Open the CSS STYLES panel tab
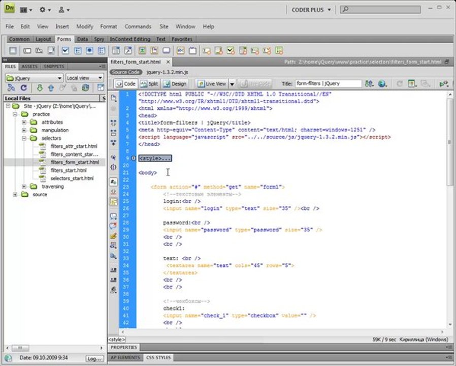This screenshot has width=456, height=366. [x=158, y=357]
